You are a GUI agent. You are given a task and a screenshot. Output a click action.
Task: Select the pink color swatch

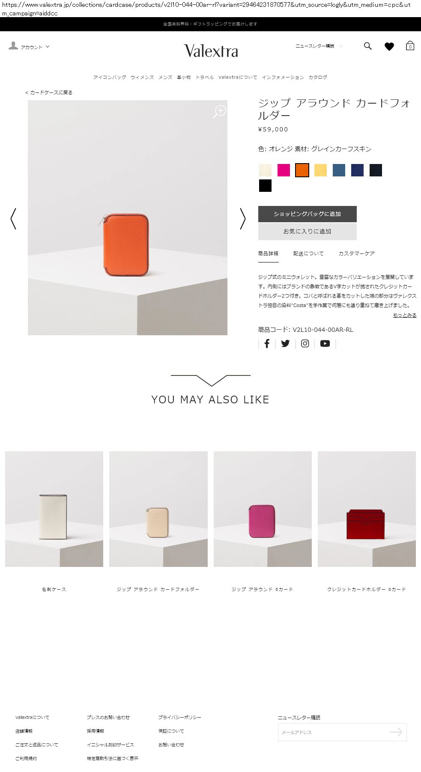pos(284,170)
